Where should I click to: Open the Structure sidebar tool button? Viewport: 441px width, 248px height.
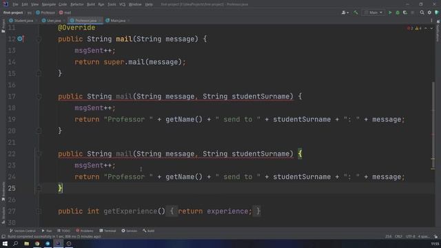pos(3,215)
